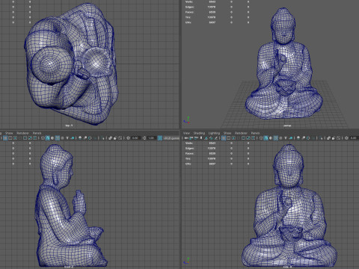Image resolution: width=359 pixels, height=269 pixels.
Task: Select camera icon in front view toolbar
Action: tap(186, 137)
